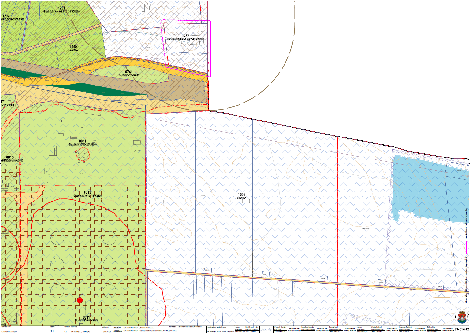Click zone label 0015
The height and width of the screenshot is (334, 470).
click(x=10, y=157)
